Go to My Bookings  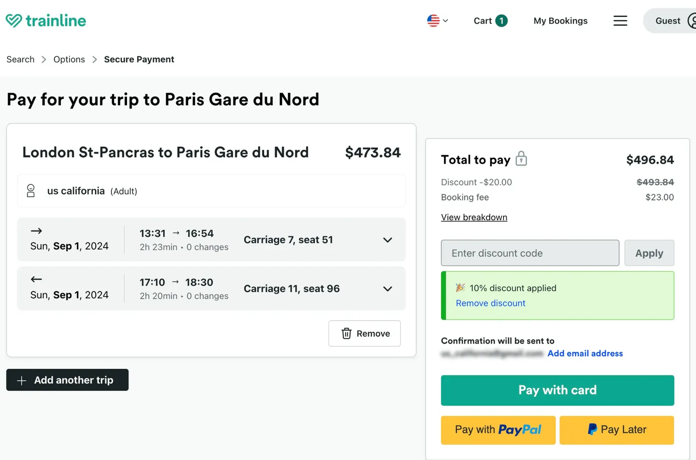[560, 21]
